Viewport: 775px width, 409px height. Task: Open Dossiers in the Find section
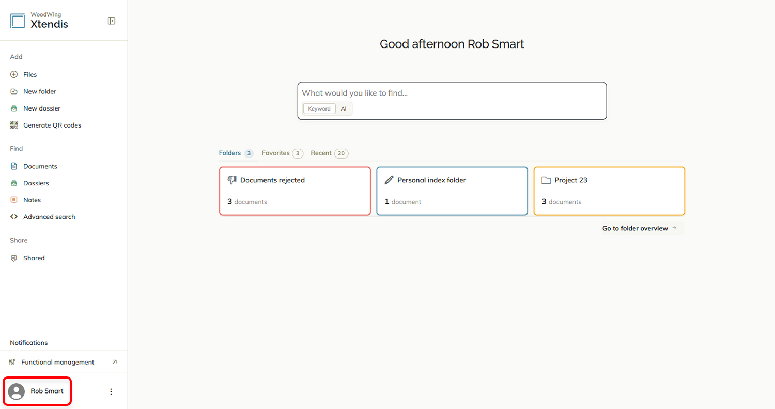tap(36, 183)
